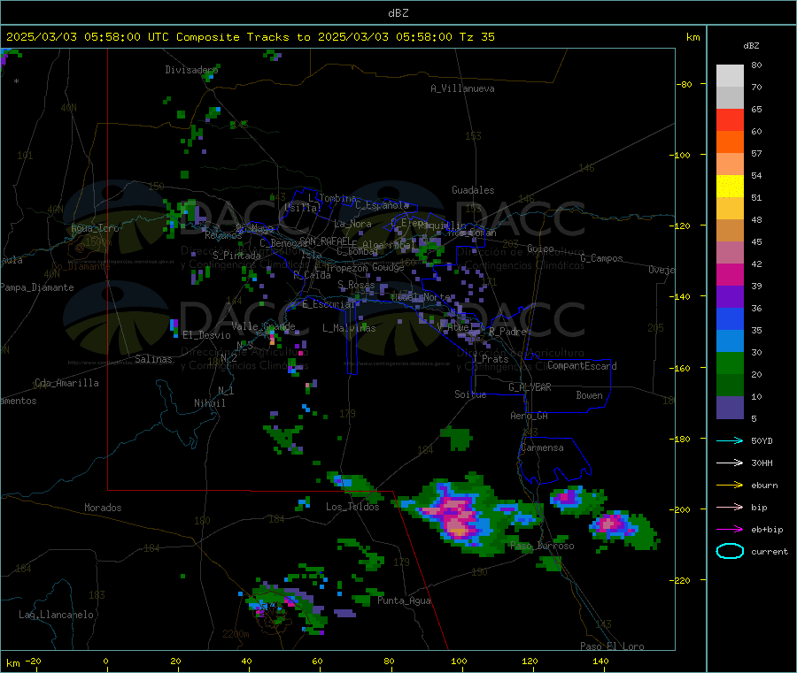Click the small storm cell south of Carmensa
The height and width of the screenshot is (673, 797).
(576, 500)
